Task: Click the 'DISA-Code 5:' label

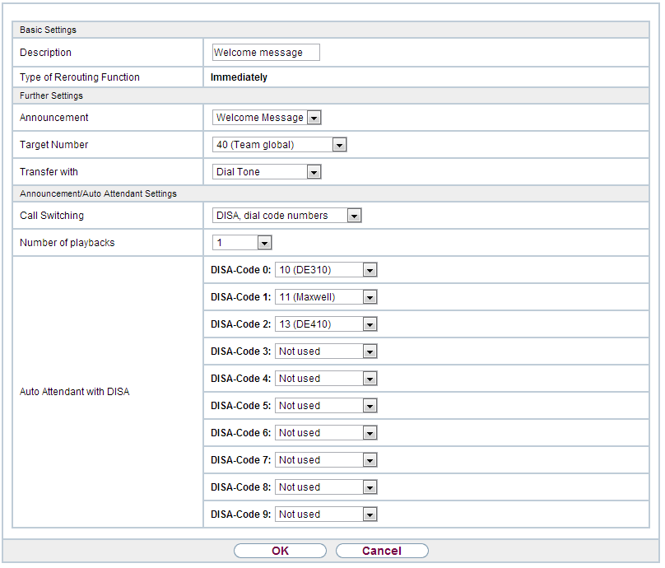Action: [x=241, y=406]
